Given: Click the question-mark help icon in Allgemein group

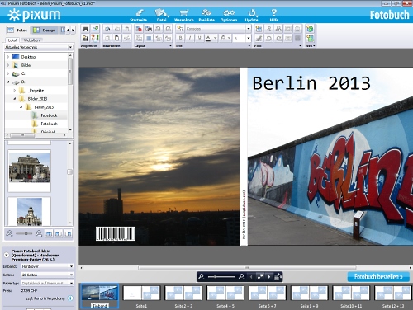Looking at the screenshot, I should click(95, 38).
